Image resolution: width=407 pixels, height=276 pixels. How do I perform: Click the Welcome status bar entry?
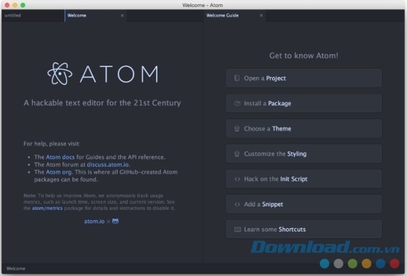pyautogui.click(x=16, y=268)
